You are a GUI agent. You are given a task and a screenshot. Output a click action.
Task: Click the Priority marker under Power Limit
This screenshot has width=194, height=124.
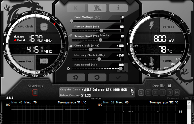tap(104, 35)
